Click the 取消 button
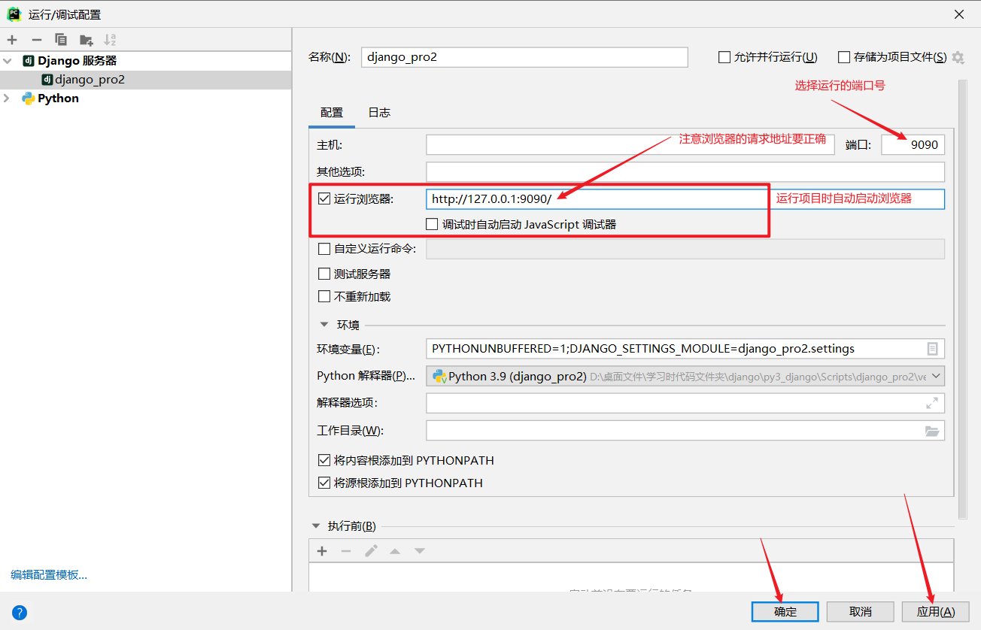This screenshot has width=981, height=630. 860,611
